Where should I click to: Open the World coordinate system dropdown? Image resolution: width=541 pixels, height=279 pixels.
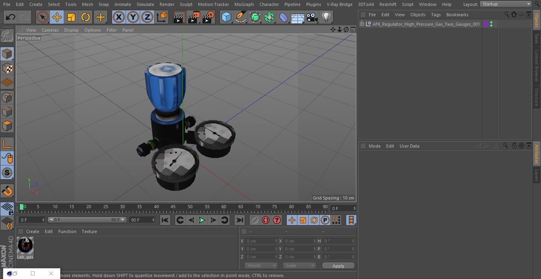tap(261, 266)
